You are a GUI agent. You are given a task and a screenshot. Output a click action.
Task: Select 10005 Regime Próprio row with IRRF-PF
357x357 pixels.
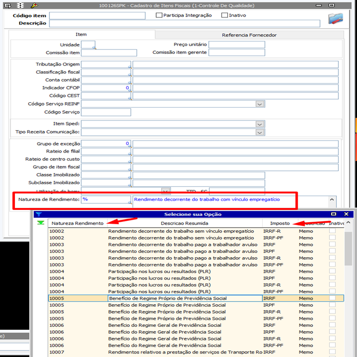click(196, 318)
